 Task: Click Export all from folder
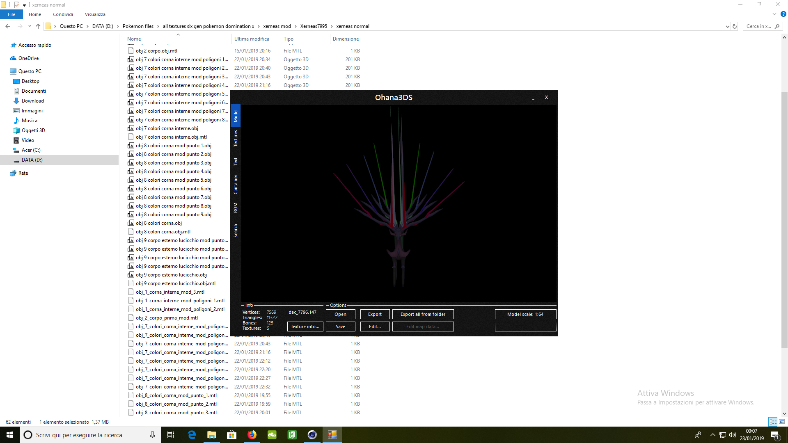pyautogui.click(x=423, y=314)
